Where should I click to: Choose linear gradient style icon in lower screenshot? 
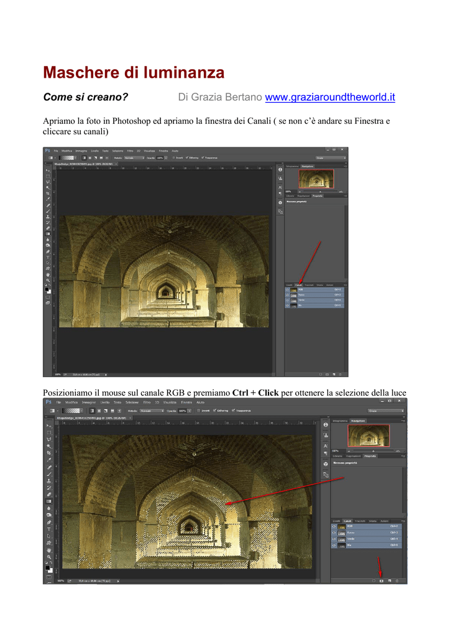click(x=92, y=411)
